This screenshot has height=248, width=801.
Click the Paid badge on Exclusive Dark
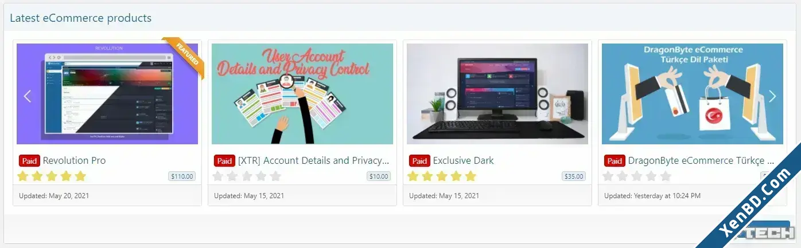419,161
